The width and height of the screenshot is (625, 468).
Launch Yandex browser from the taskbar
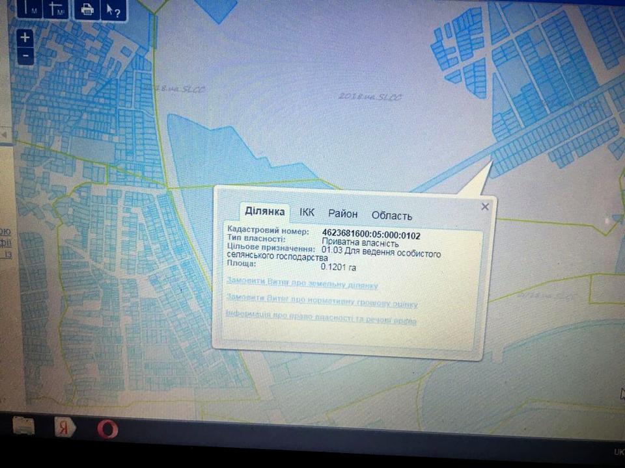tap(65, 428)
